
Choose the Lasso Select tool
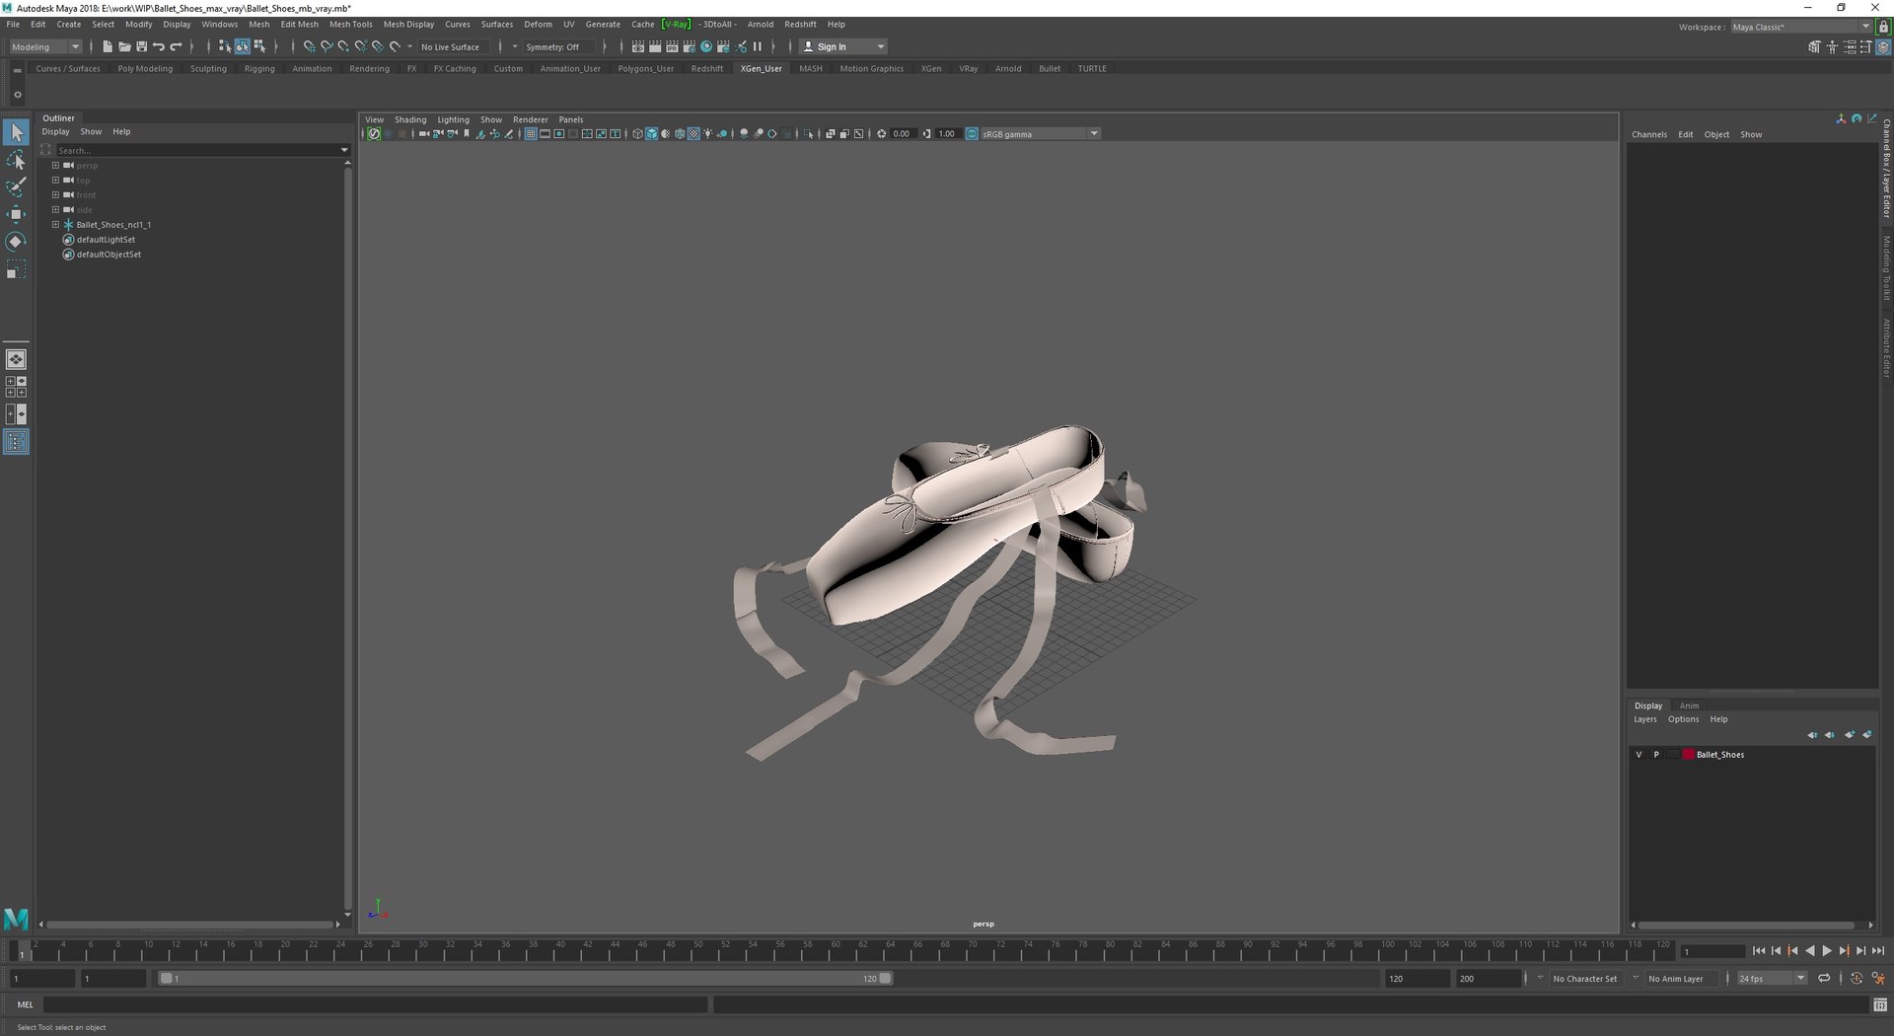(x=16, y=160)
